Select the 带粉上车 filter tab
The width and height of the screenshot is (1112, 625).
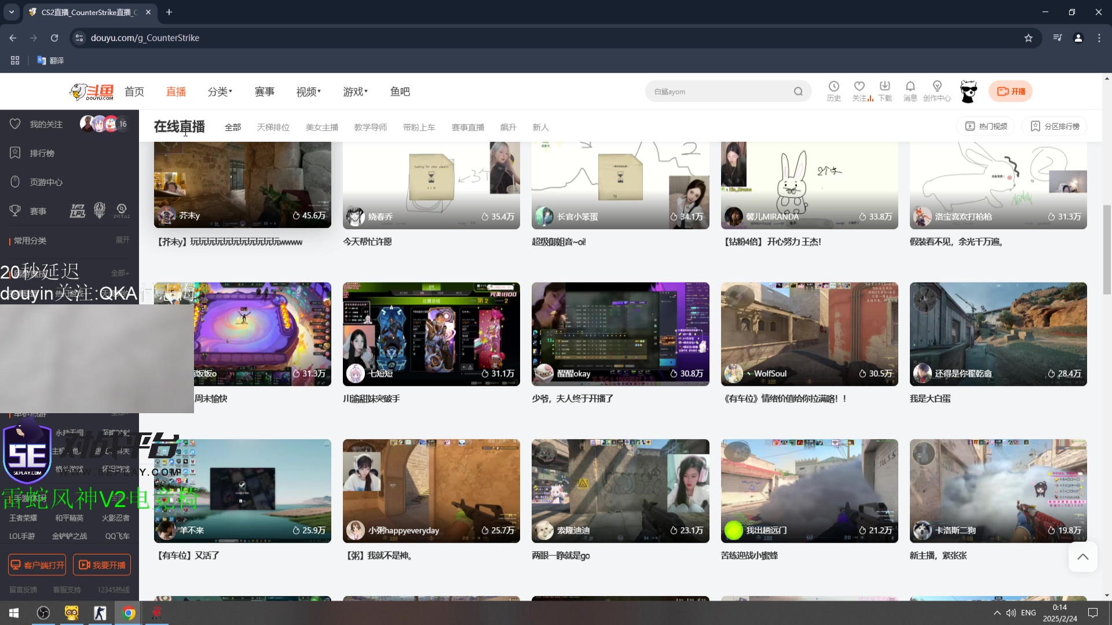point(419,127)
